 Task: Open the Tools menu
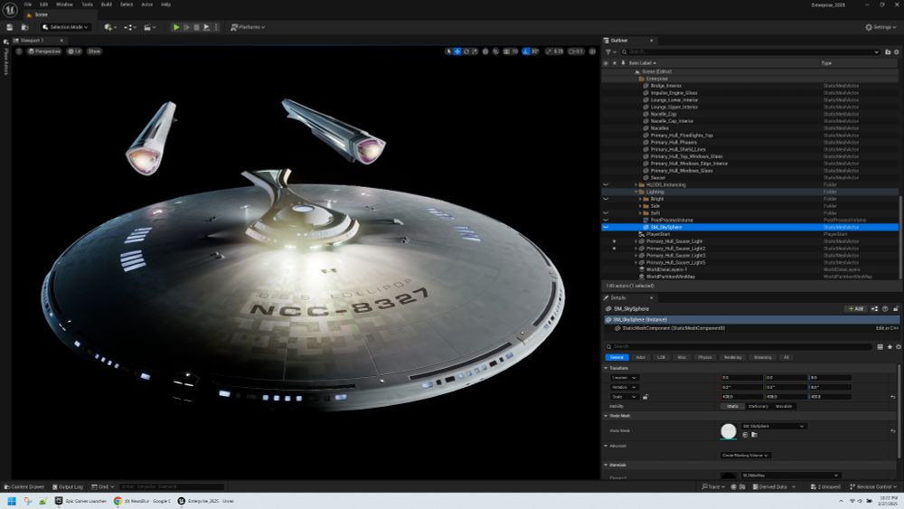(x=87, y=4)
